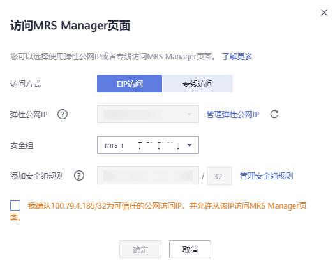The height and width of the screenshot is (266, 335).
Task: Click the dialog title 访问MRS Manager页面
Action: [x=70, y=26]
